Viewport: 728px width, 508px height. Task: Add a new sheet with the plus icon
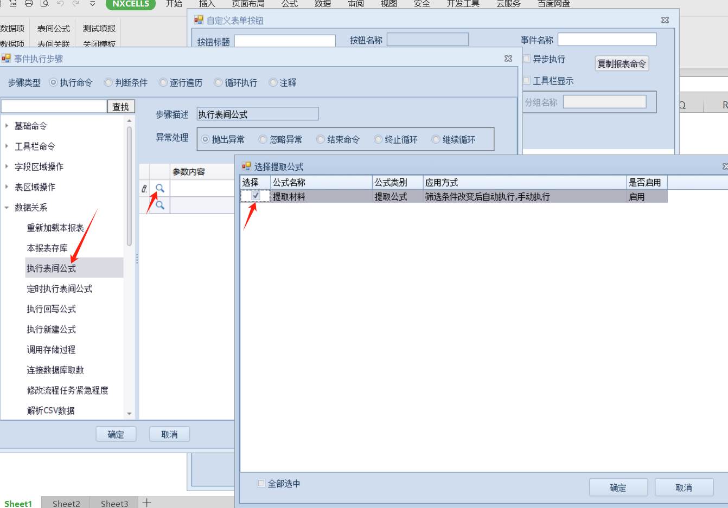coord(146,503)
